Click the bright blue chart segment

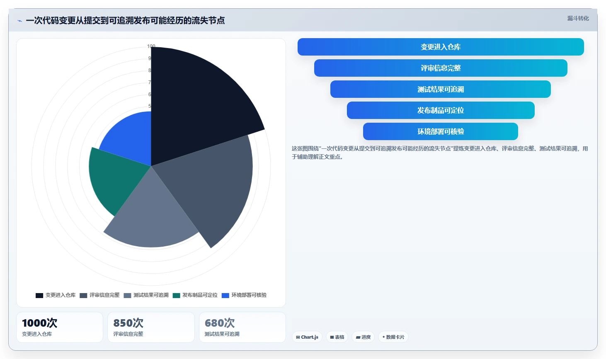pyautogui.click(x=131, y=139)
